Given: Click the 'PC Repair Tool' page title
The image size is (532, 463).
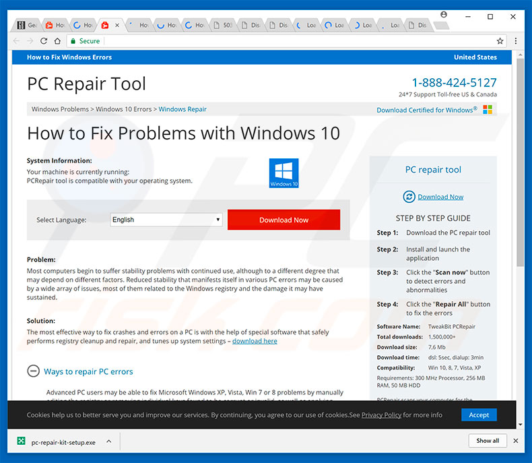Looking at the screenshot, I should pyautogui.click(x=86, y=84).
